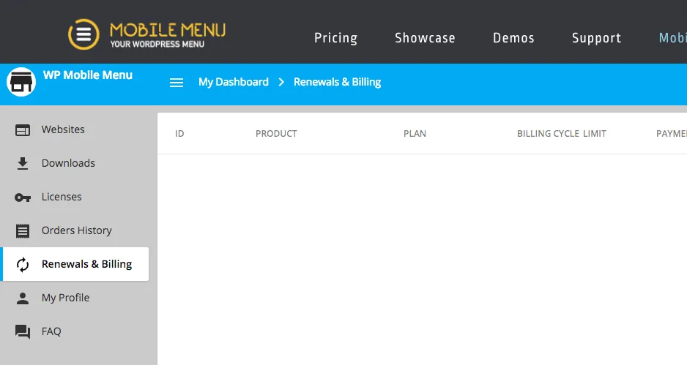Screen dimensions: 687x365
Task: Click the WP Mobile Menu store avatar
Action: pos(21,82)
